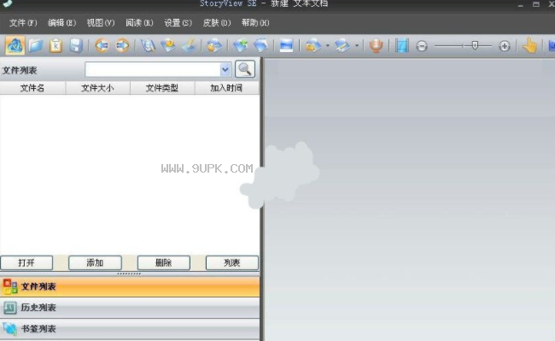
Task: Click the 打开 button
Action: 26,262
